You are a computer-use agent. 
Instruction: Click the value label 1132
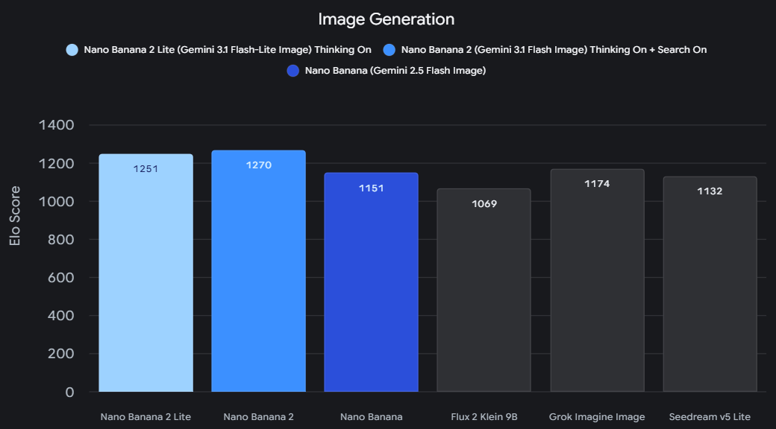710,191
